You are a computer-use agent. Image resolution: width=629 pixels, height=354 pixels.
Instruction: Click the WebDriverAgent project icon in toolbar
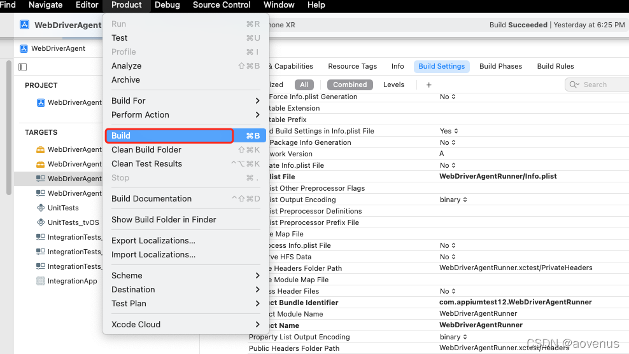pyautogui.click(x=24, y=25)
